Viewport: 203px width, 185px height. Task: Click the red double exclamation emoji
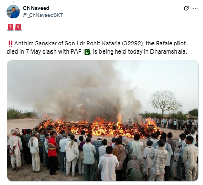(10, 44)
